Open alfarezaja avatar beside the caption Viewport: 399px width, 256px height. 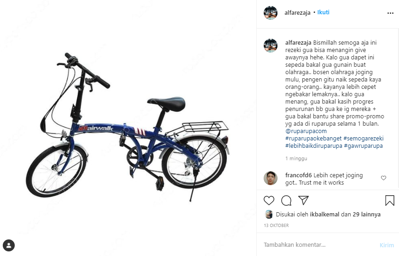271,46
